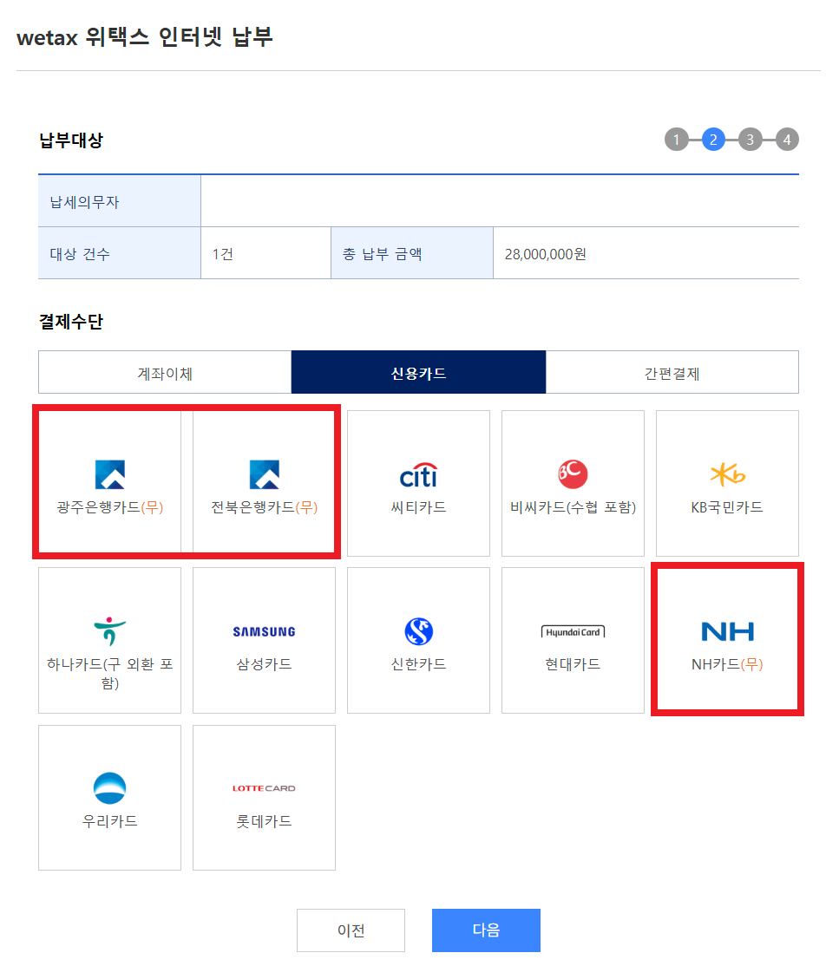Select the KB국민카드 label text

(x=727, y=507)
